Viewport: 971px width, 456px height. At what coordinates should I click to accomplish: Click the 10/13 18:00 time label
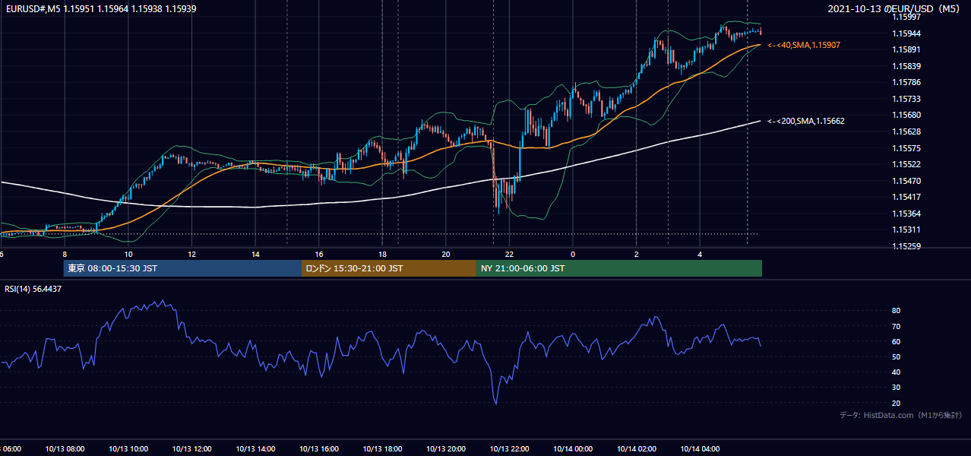[382, 448]
